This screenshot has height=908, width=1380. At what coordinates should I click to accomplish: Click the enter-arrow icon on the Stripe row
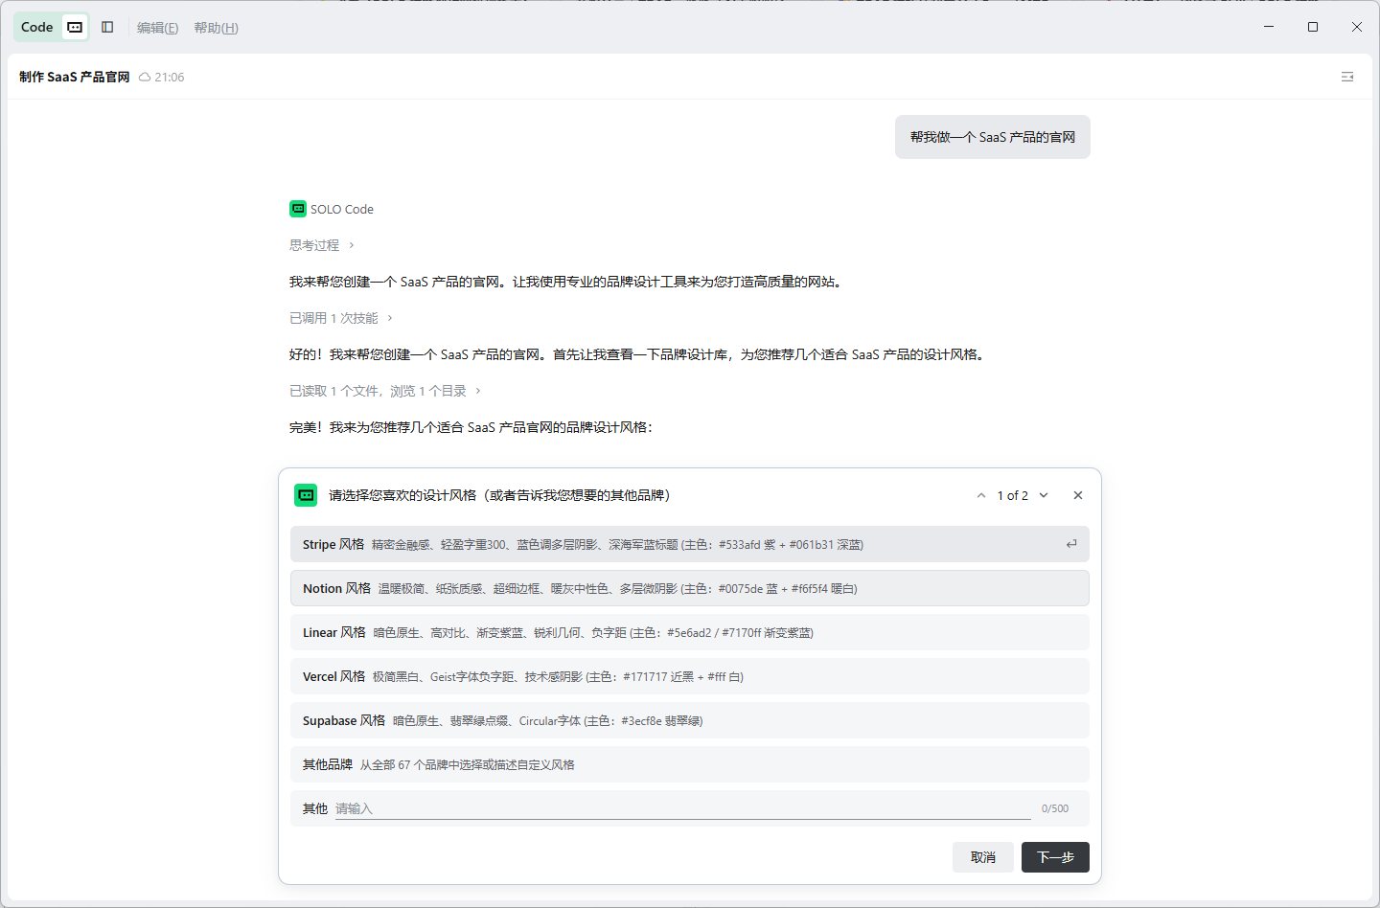(1071, 544)
